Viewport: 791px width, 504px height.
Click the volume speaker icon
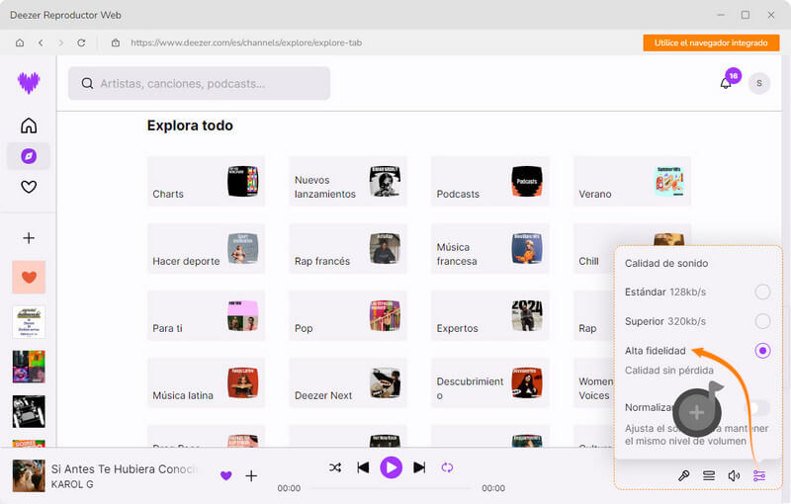(x=734, y=475)
